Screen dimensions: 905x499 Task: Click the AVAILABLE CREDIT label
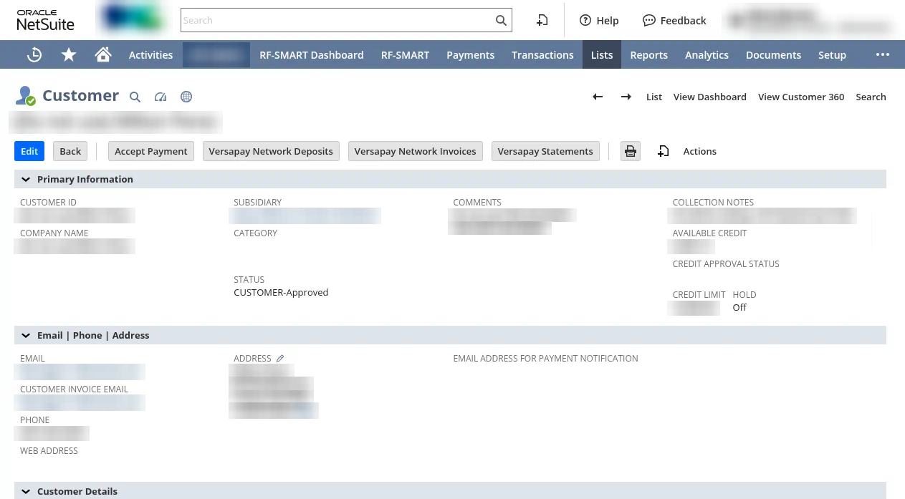[x=709, y=233]
